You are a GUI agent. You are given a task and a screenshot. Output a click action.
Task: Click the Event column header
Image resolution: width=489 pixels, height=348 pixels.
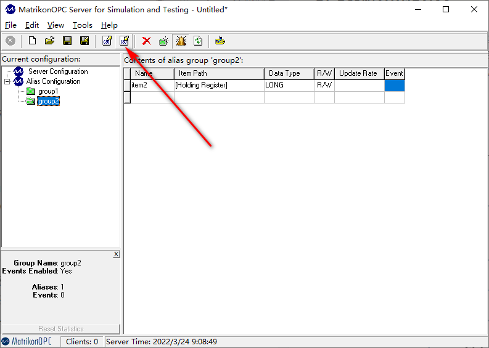[395, 73]
